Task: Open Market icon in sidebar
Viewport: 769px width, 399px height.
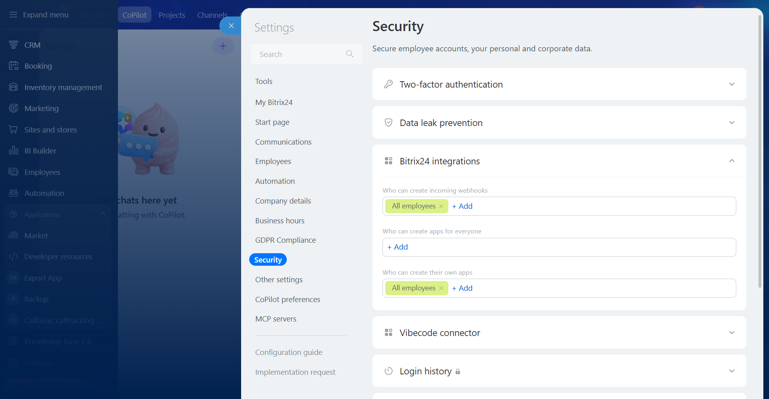Action: coord(14,235)
